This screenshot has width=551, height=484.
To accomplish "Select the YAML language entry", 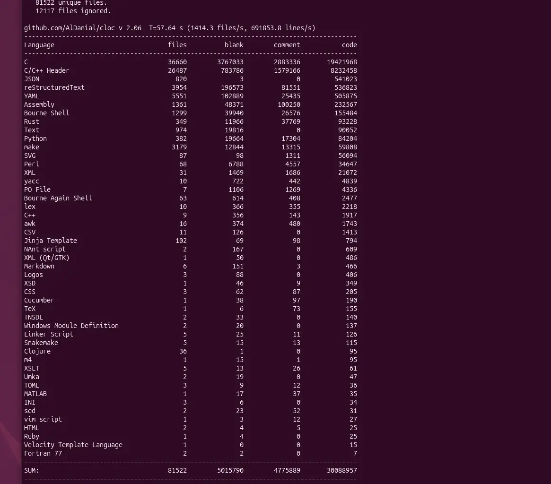I will [x=32, y=96].
